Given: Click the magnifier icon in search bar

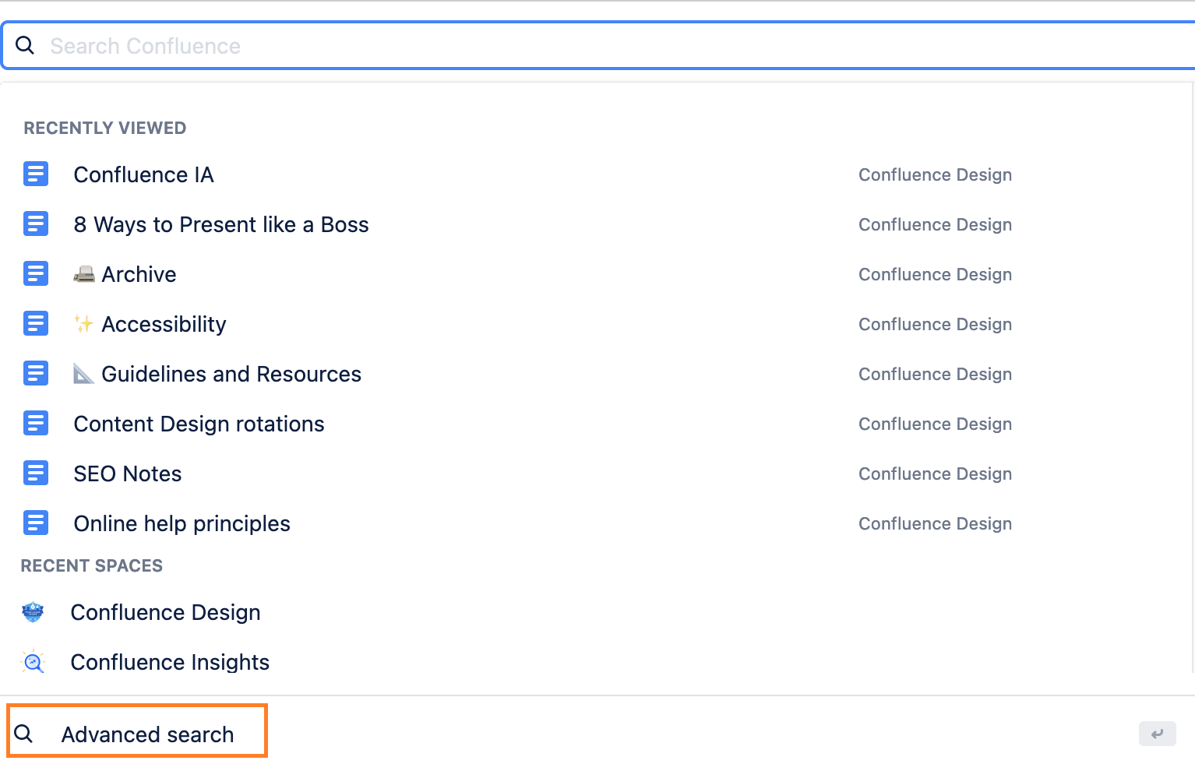Looking at the screenshot, I should (25, 46).
